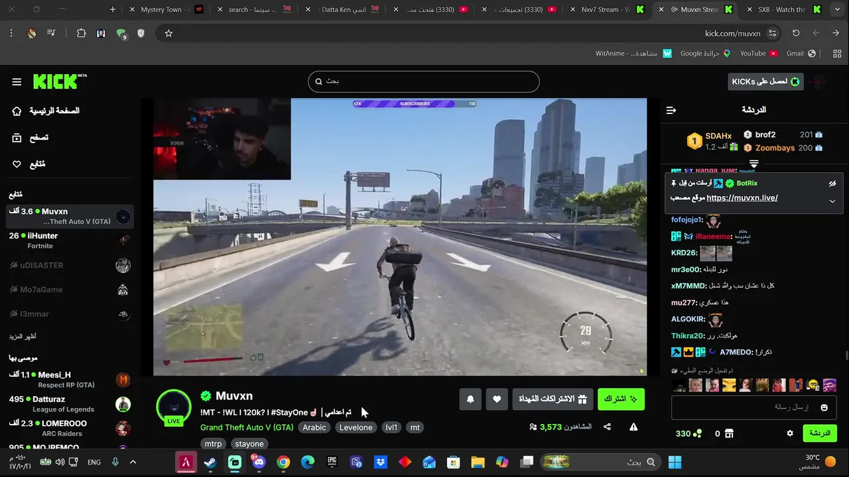Screen dimensions: 849x477
Task: Open recommended channel Datturaz
Action: [x=70, y=404]
